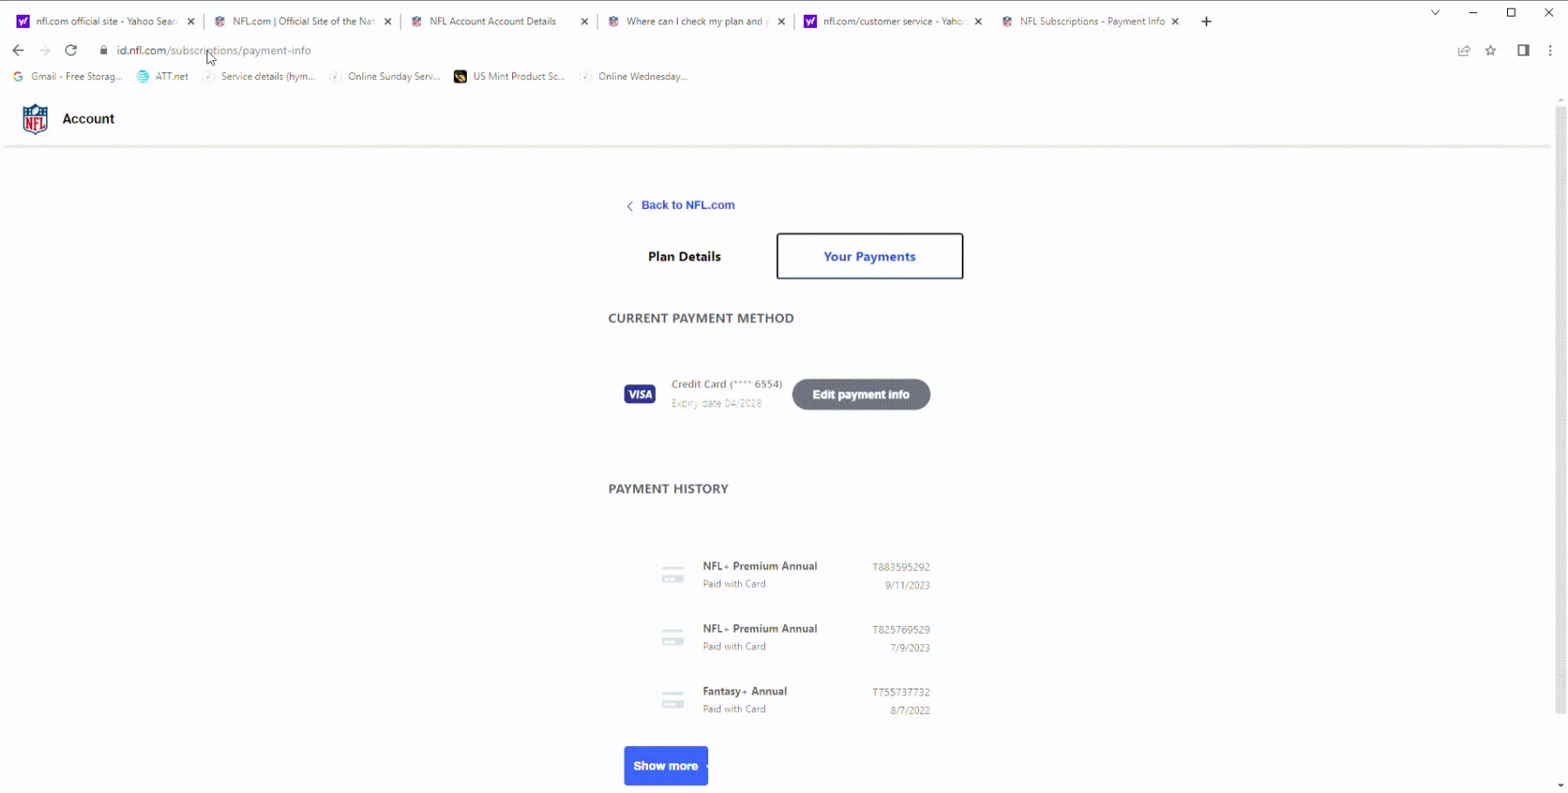Click the Account header text

coord(88,118)
